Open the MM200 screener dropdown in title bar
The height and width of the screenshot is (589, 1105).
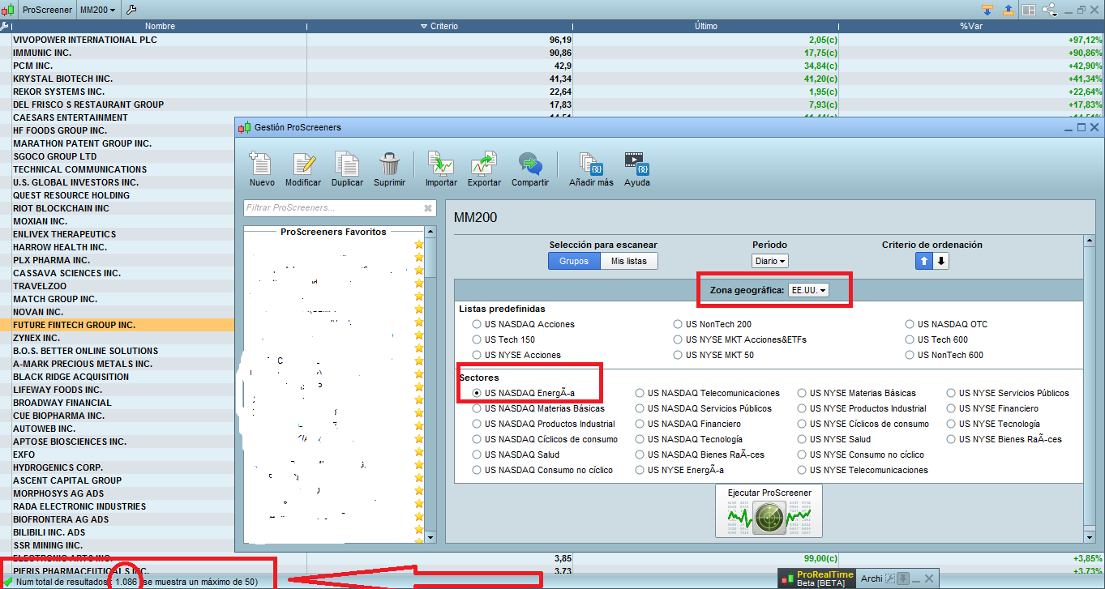point(97,10)
